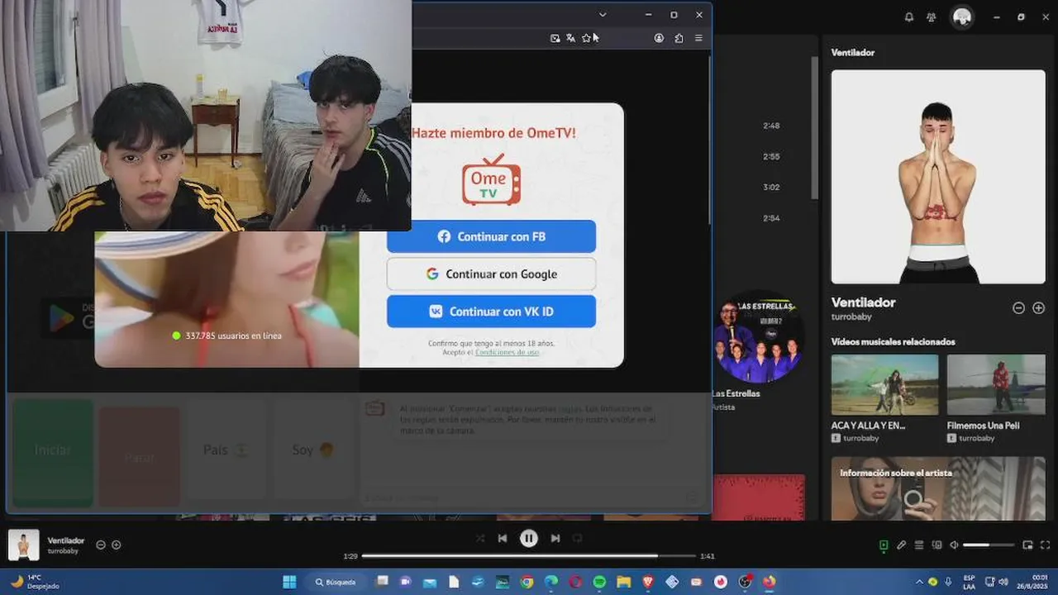
Task: Open the browser account icon
Action: click(659, 38)
